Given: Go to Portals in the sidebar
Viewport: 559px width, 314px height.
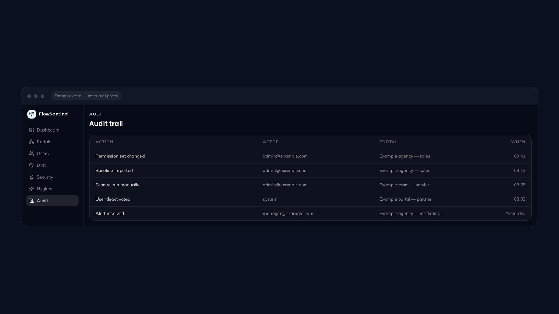Looking at the screenshot, I should pos(44,142).
